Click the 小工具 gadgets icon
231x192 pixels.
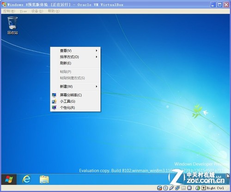click(54, 101)
